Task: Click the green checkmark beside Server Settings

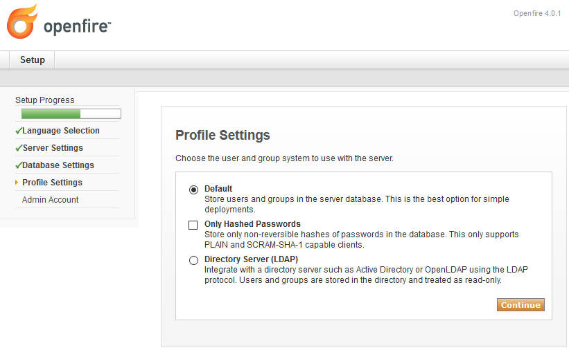Action: (x=19, y=148)
